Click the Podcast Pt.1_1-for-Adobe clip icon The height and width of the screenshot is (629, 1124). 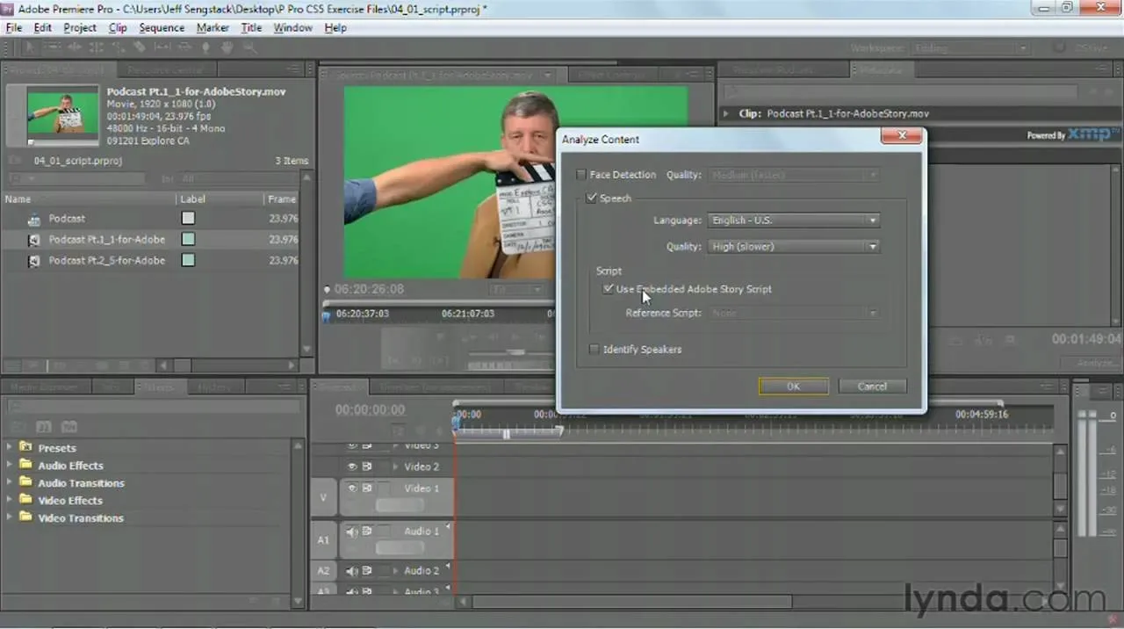click(x=34, y=240)
